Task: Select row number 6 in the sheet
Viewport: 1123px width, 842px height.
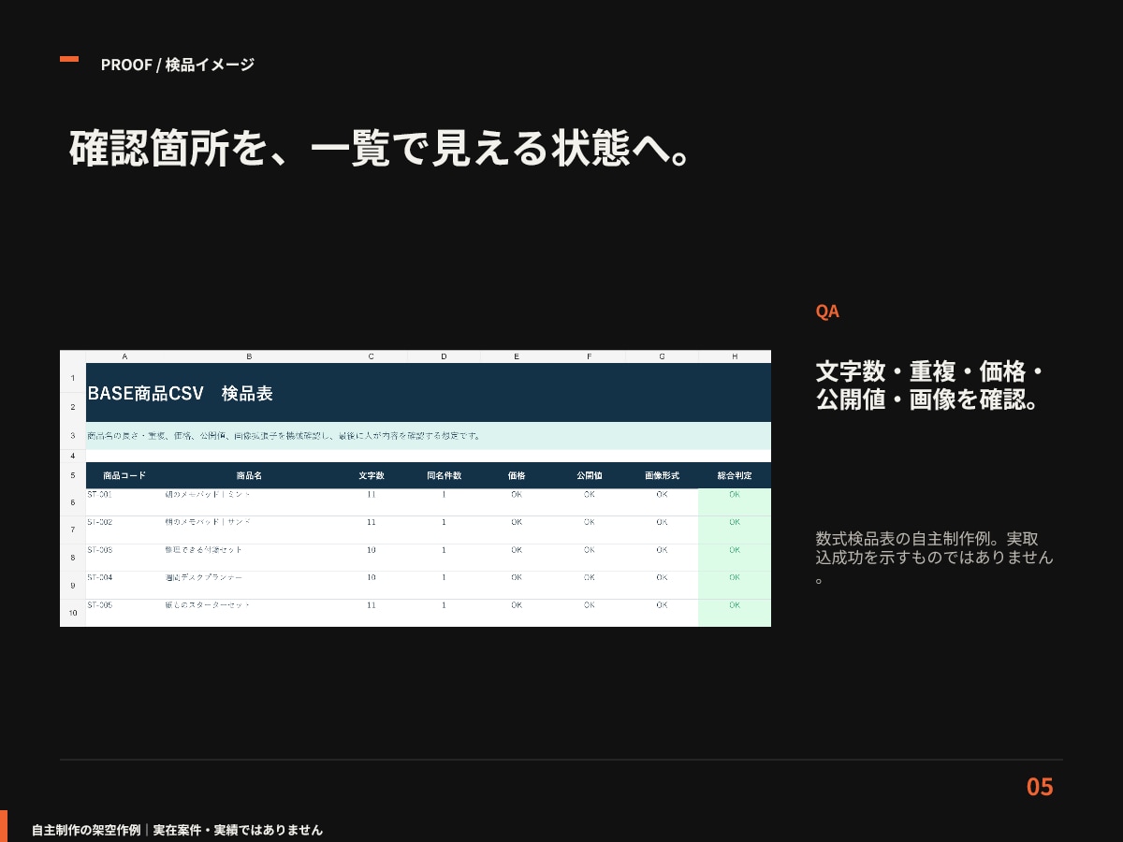Action: click(72, 502)
